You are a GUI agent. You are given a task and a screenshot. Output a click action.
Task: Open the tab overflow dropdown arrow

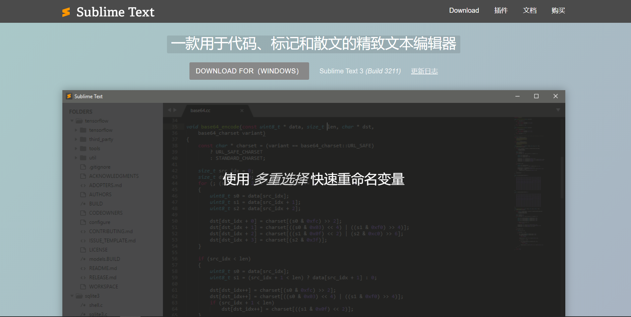558,110
